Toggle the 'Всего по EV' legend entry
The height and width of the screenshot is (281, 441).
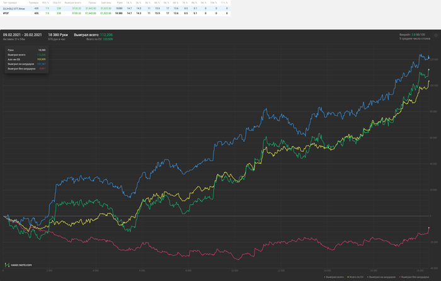[x=355, y=277]
